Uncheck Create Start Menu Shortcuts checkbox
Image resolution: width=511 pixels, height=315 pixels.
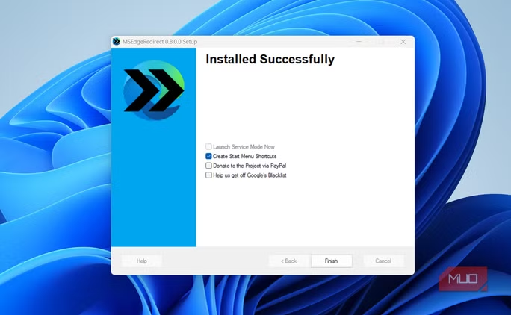click(208, 156)
